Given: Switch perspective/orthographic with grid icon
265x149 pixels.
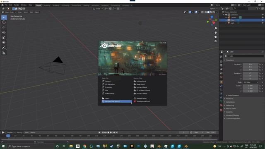Looking at the screenshot, I should [x=215, y=41].
